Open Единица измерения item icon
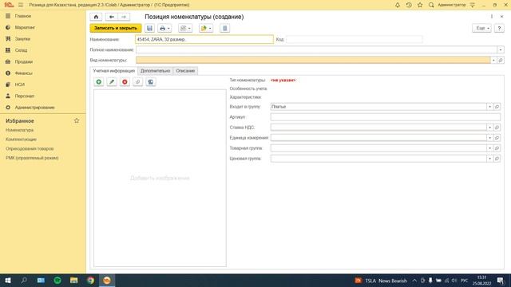 tap(497, 138)
